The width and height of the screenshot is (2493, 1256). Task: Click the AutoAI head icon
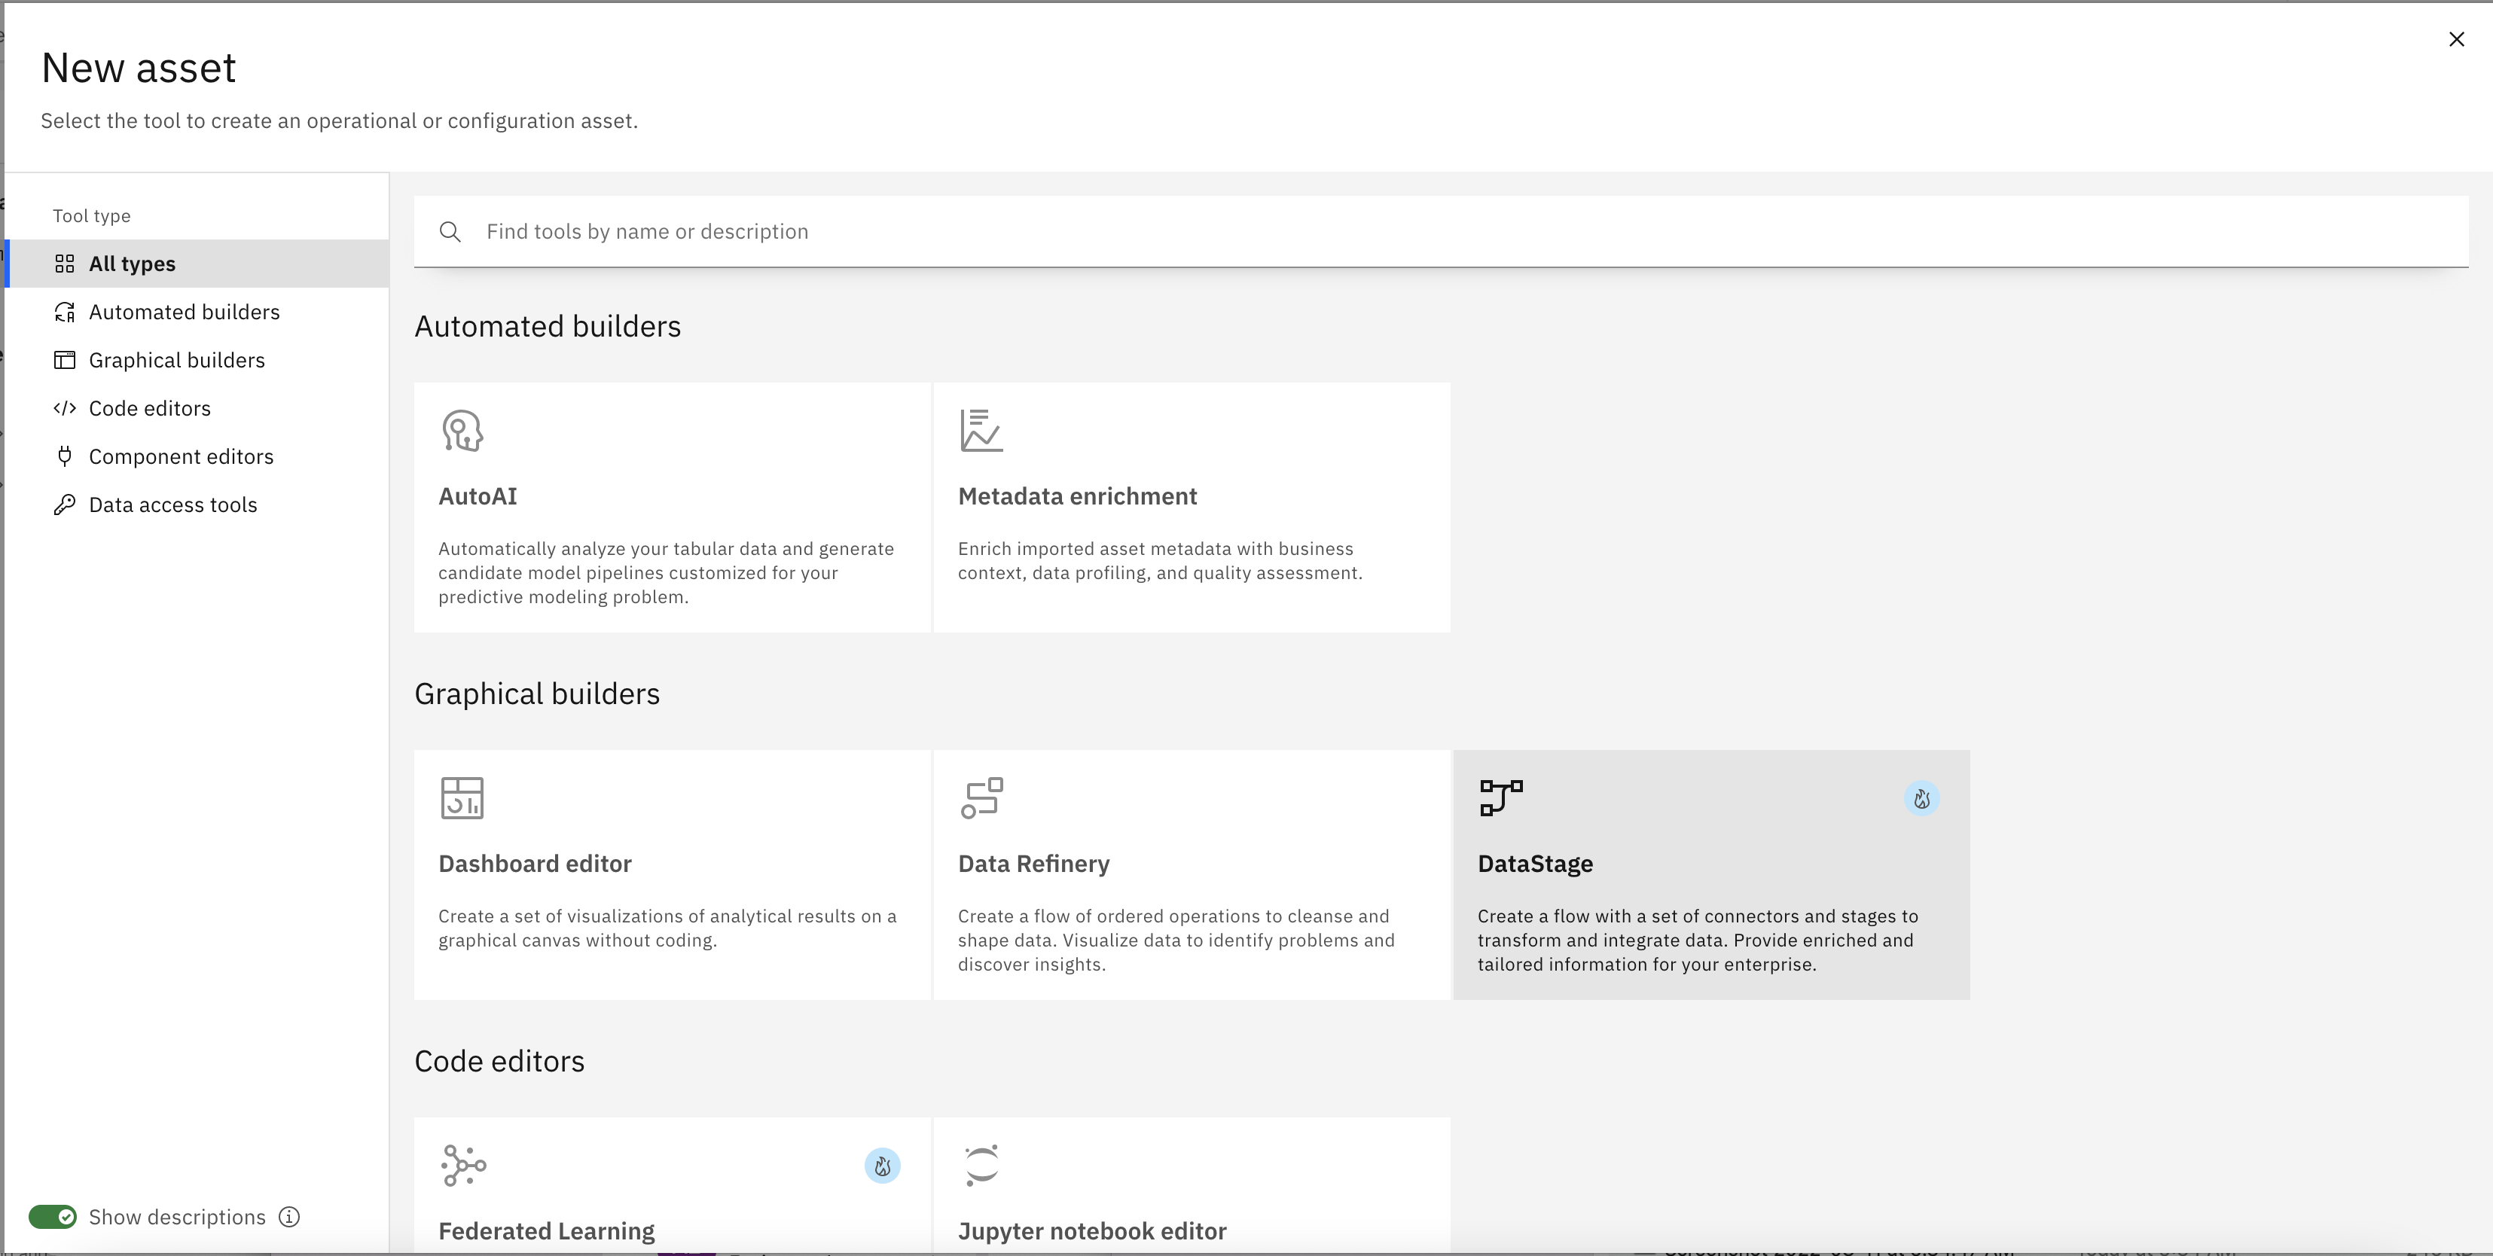pyautogui.click(x=462, y=431)
